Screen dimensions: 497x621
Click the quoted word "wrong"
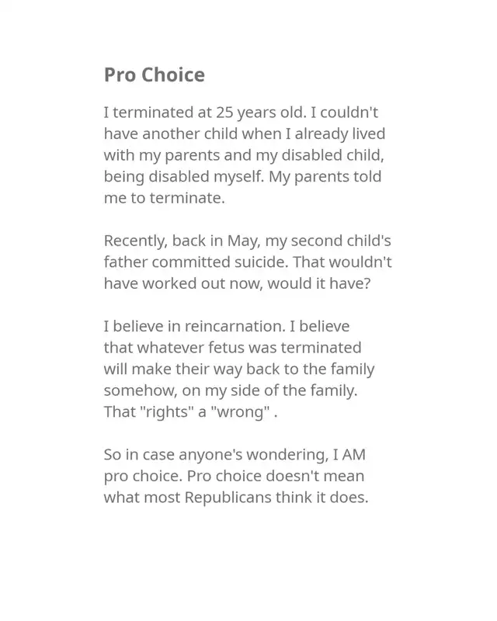(241, 412)
